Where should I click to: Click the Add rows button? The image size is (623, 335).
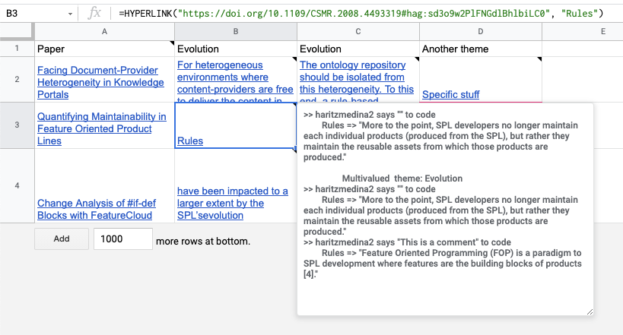pyautogui.click(x=62, y=239)
